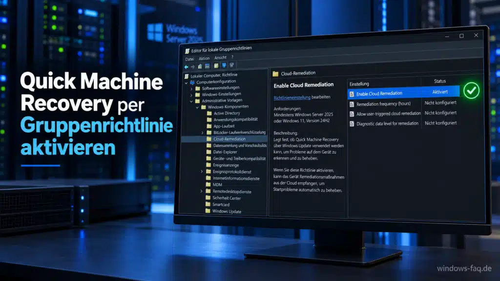Viewport: 500px width, 281px height.
Task: Toggle the console tree show/hide icon
Action: click(x=207, y=66)
